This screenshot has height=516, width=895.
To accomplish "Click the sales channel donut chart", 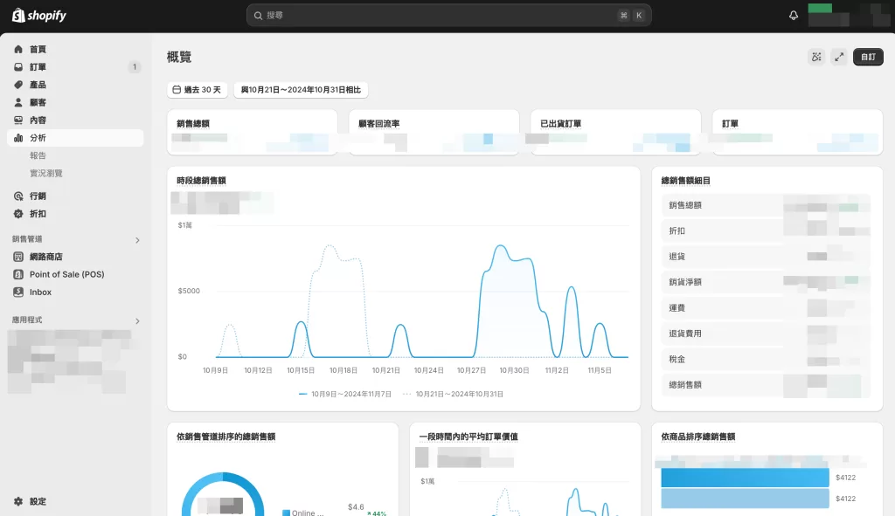I will pyautogui.click(x=223, y=495).
